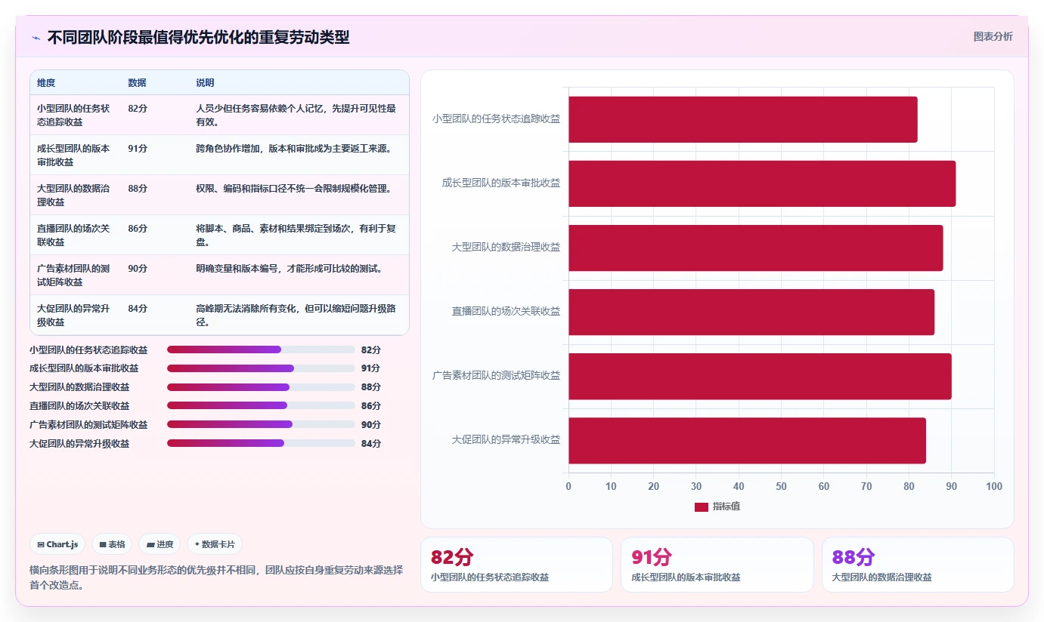
Task: Click the 84分 value beside its progress bar
Action: click(x=371, y=443)
